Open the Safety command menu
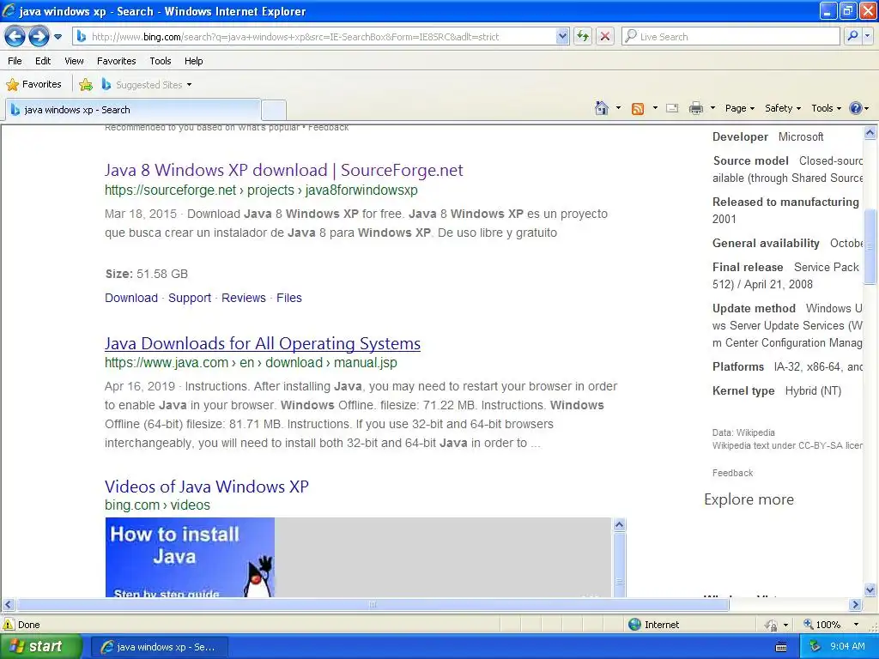 point(783,109)
